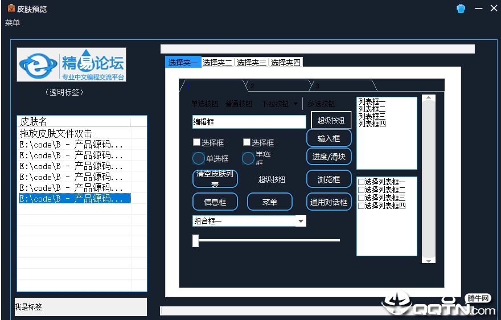Switch to 选择夹三 tab
Screen dimensions: 501x320
tap(252, 62)
